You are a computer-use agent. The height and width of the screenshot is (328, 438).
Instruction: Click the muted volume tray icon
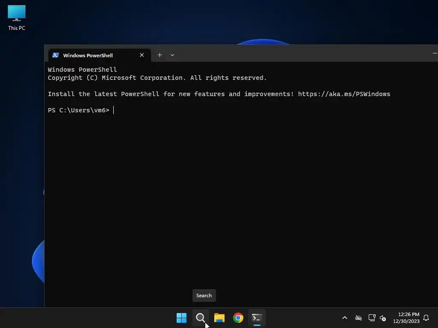pos(383,318)
